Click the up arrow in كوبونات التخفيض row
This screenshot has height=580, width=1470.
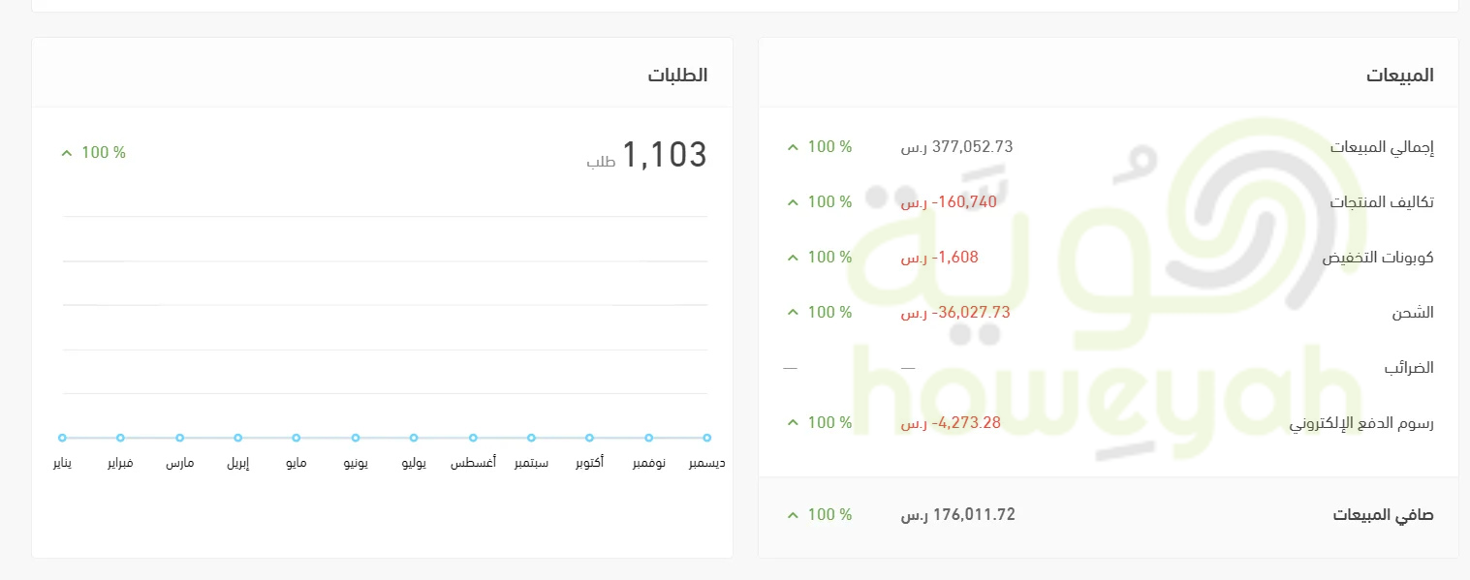pos(793,258)
